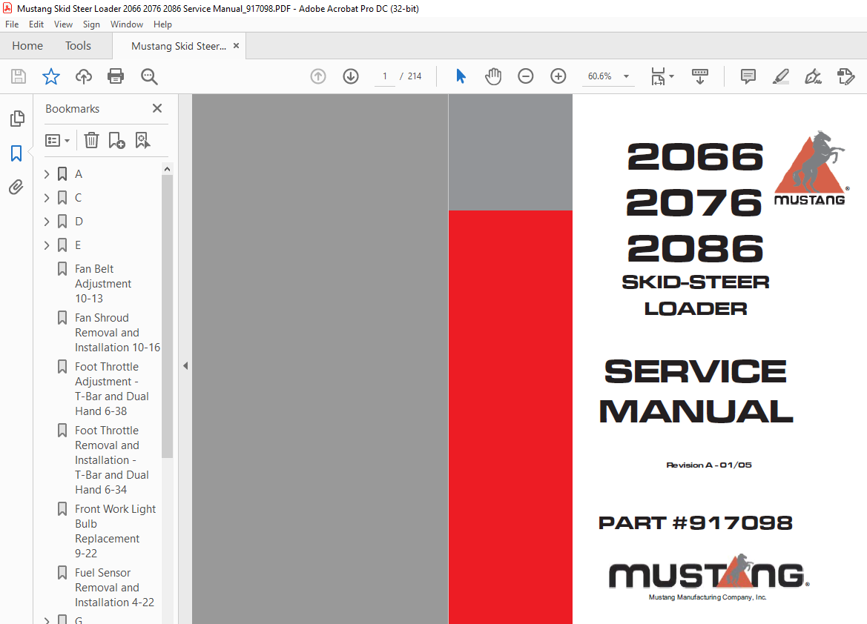Image resolution: width=867 pixels, height=624 pixels.
Task: Select bookmark icon beside Fan Belt Adjustment
Action: pos(62,268)
